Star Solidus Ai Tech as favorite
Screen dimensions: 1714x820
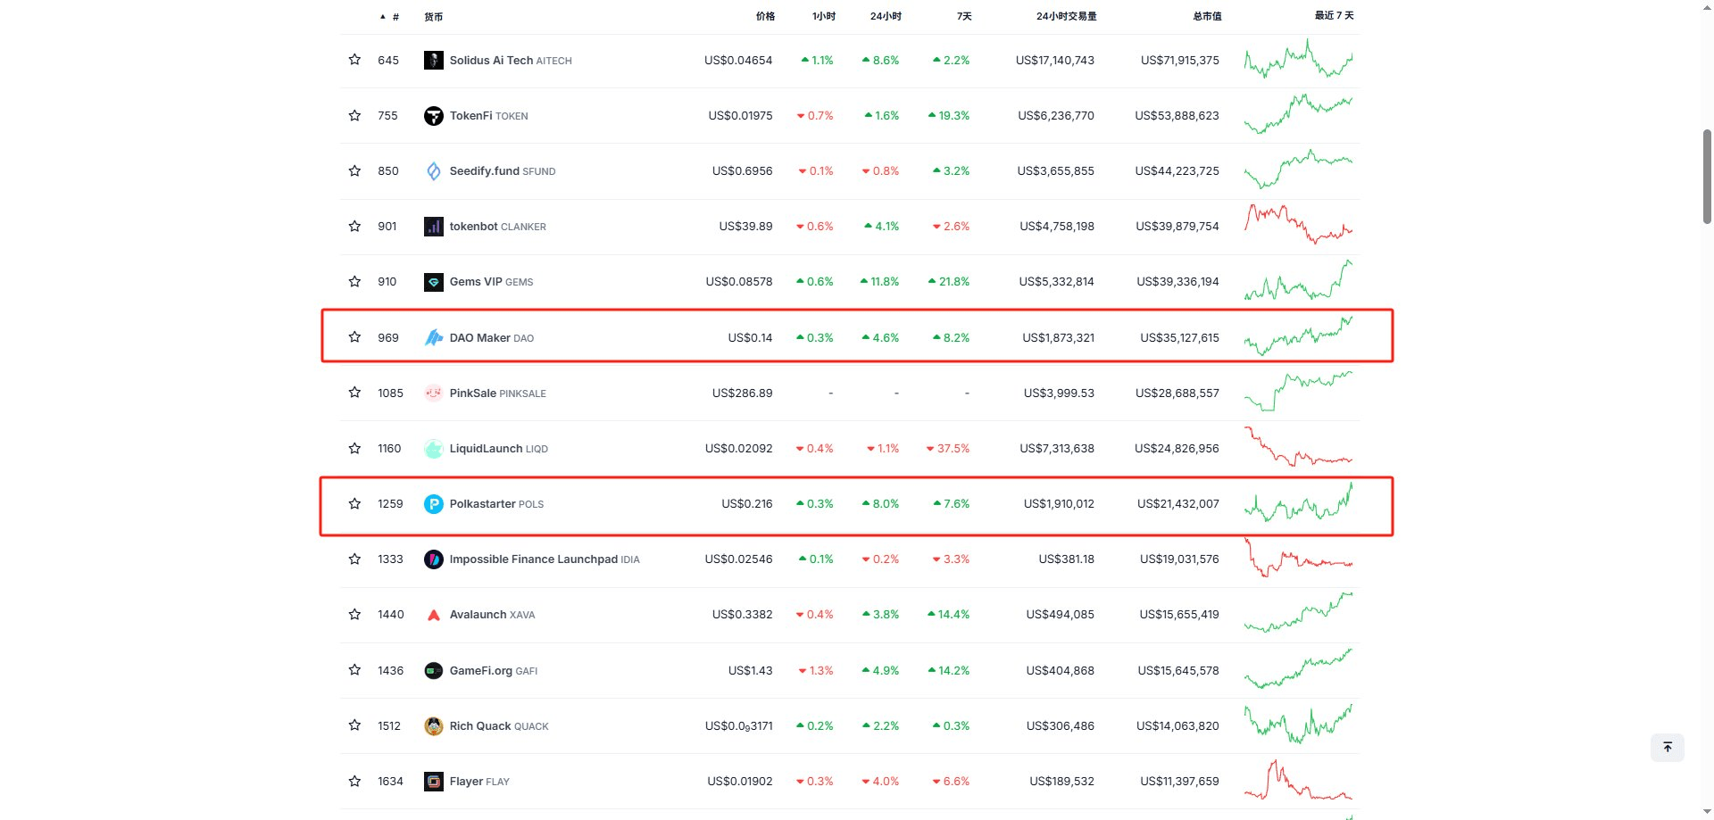tap(354, 60)
